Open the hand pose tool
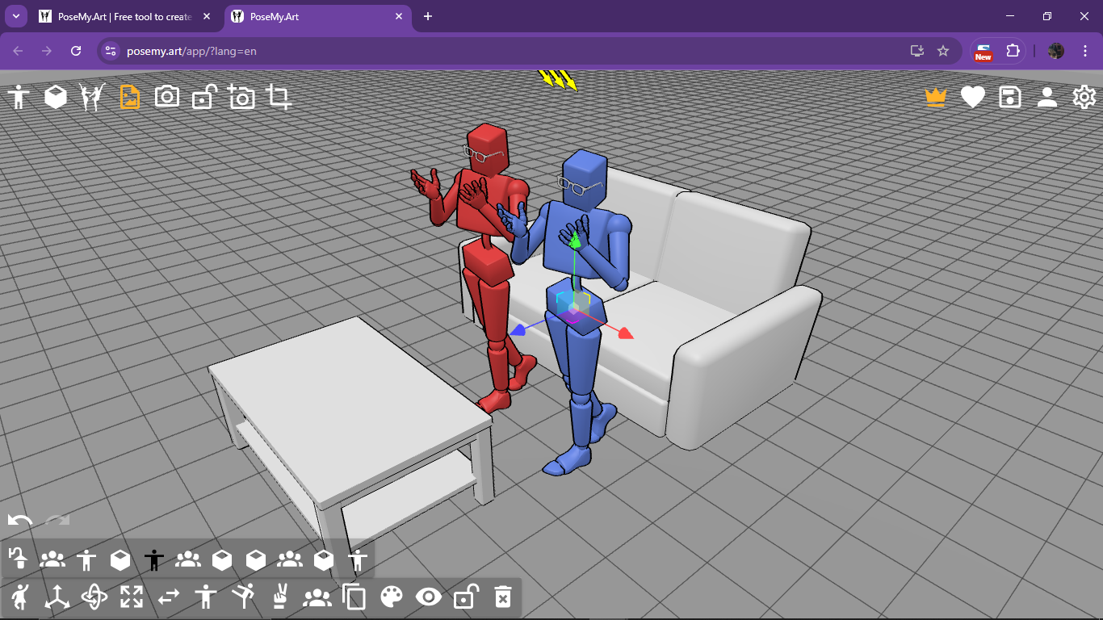Viewport: 1103px width, 620px height. point(279,597)
